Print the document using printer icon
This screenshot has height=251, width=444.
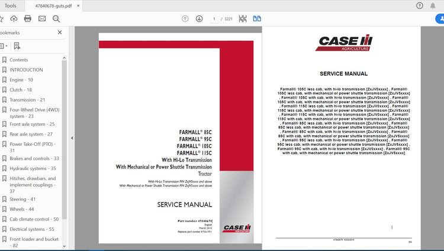coord(28,19)
